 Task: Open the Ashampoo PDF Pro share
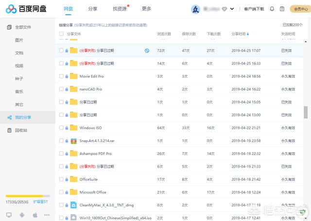96,154
